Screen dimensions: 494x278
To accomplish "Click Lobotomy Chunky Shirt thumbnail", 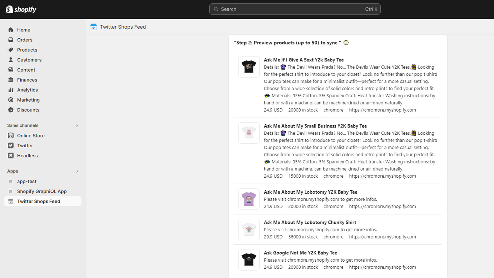I will (249, 229).
